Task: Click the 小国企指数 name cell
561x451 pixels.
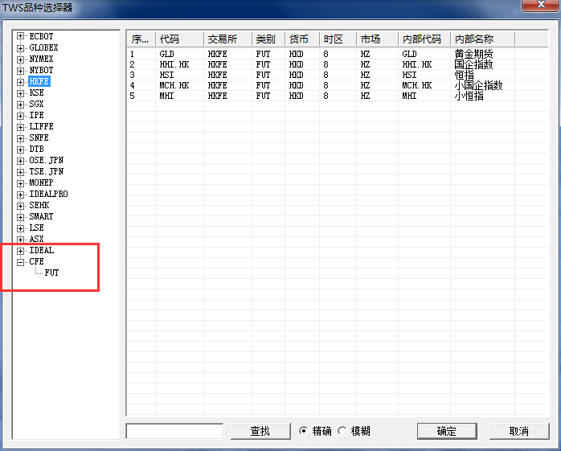Action: point(478,85)
